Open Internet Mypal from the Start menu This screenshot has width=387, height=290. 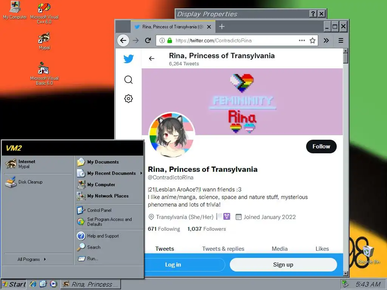tap(38, 164)
